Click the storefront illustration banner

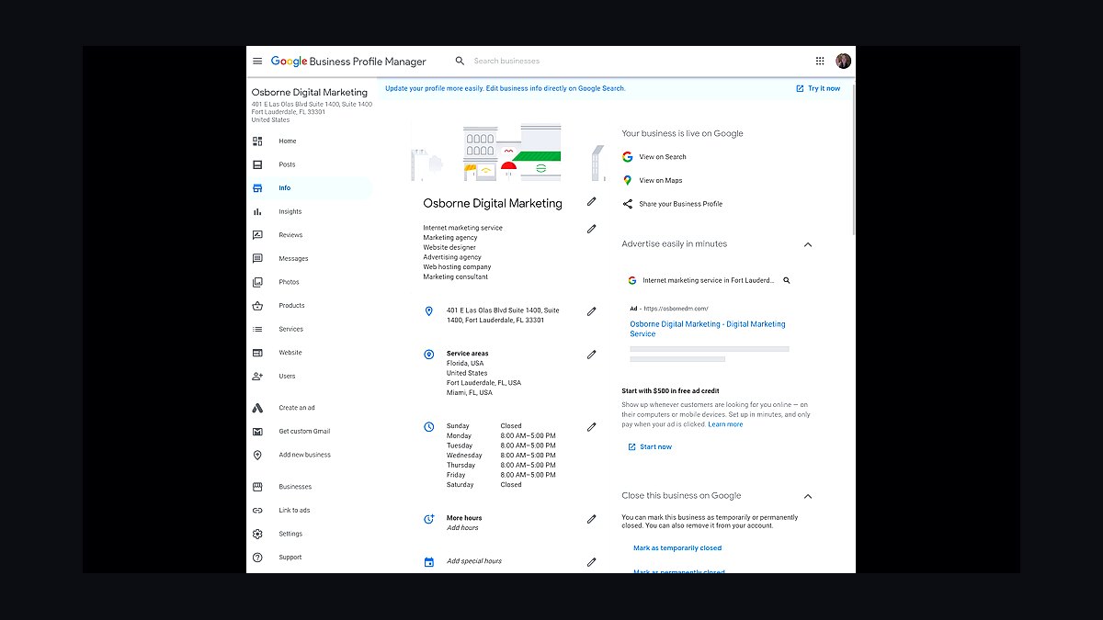coord(507,152)
